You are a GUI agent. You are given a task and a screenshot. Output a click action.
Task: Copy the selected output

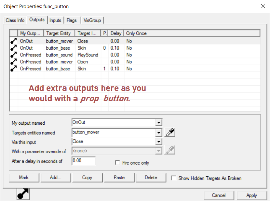87,177
